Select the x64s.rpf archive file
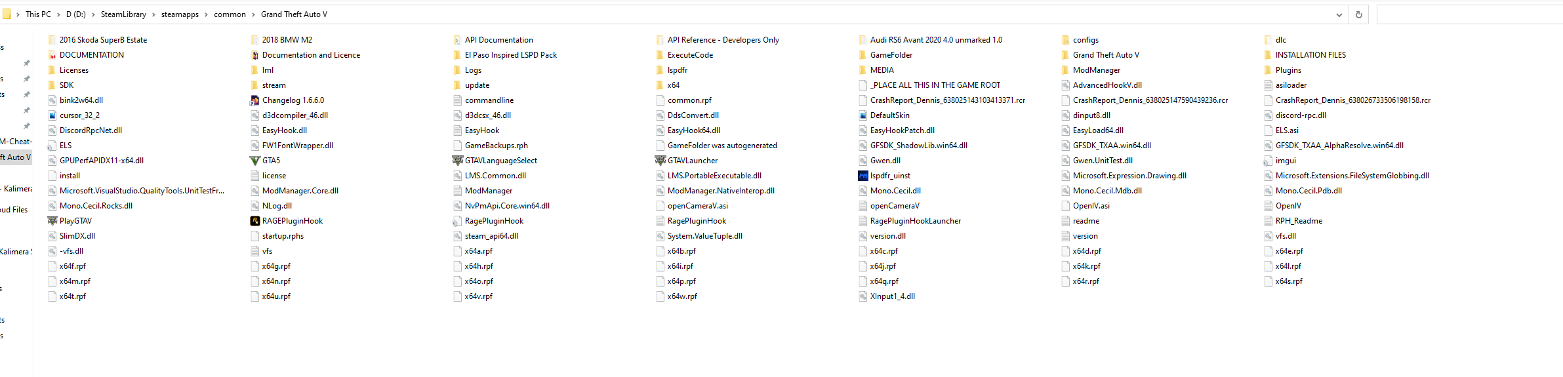The width and height of the screenshot is (1563, 377). 1284,281
